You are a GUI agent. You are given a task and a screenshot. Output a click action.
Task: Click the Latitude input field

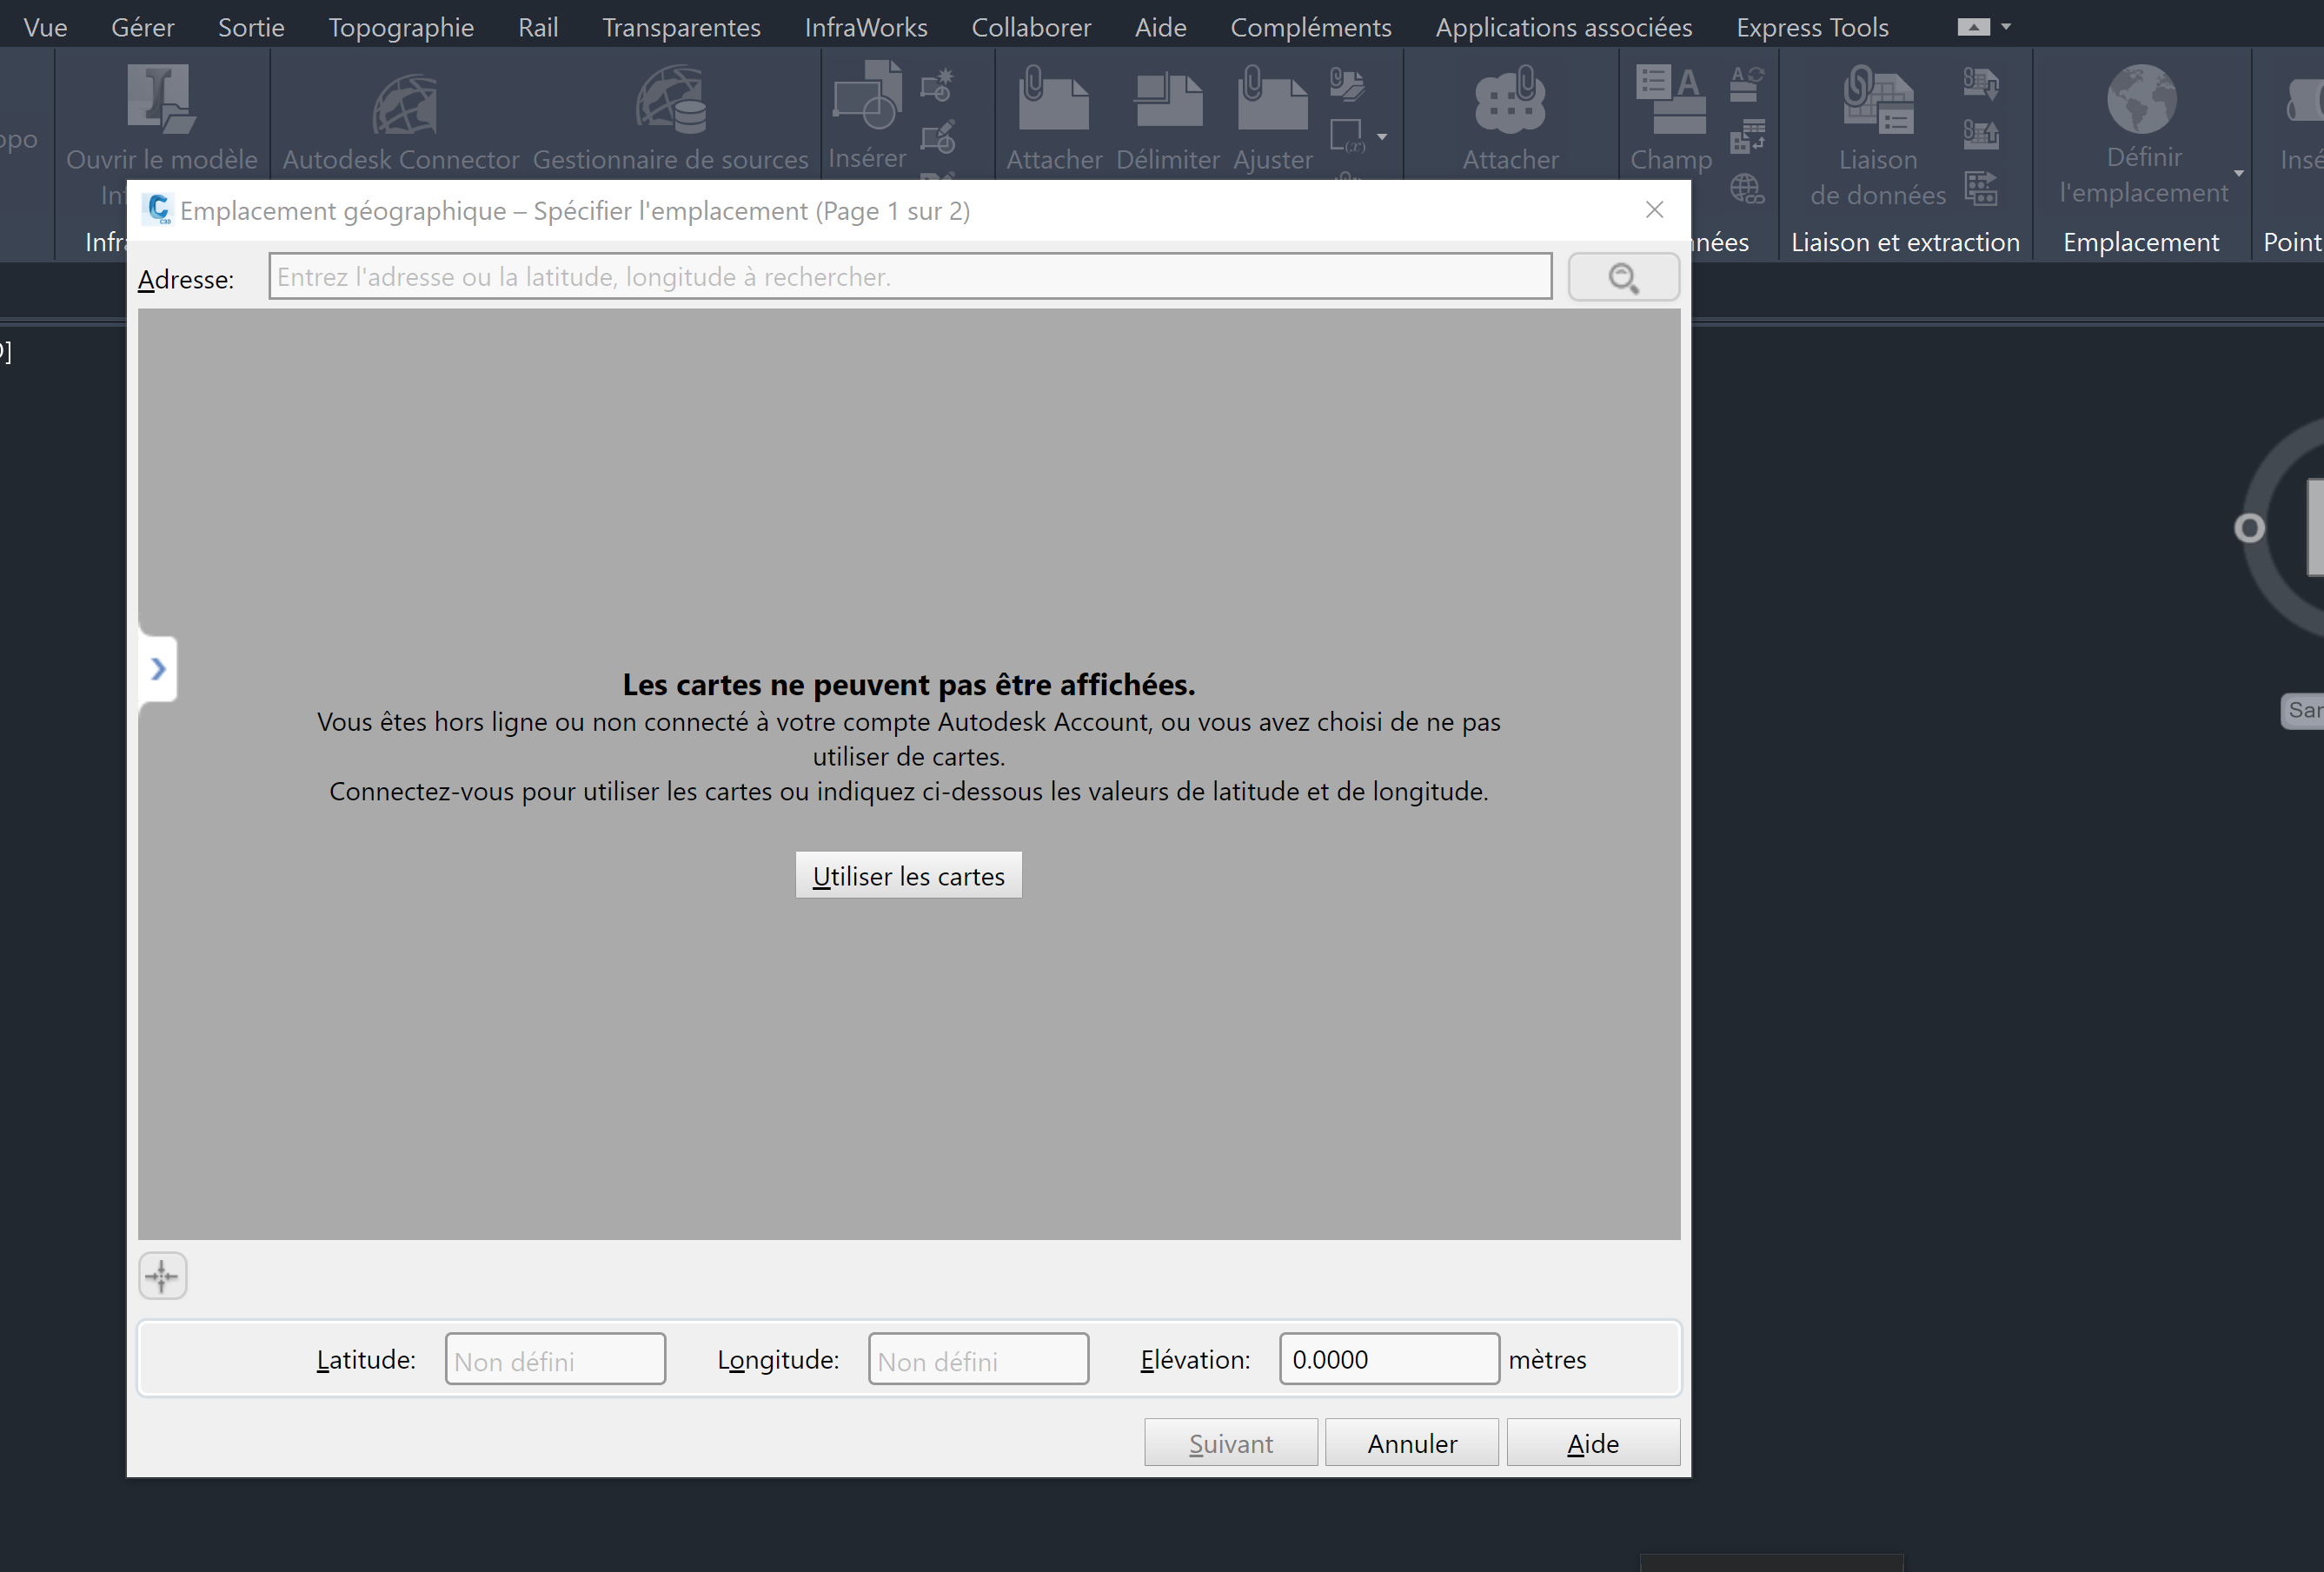pyautogui.click(x=555, y=1359)
